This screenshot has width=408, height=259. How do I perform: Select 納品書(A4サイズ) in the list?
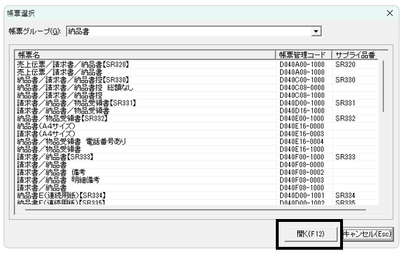coord(196,126)
